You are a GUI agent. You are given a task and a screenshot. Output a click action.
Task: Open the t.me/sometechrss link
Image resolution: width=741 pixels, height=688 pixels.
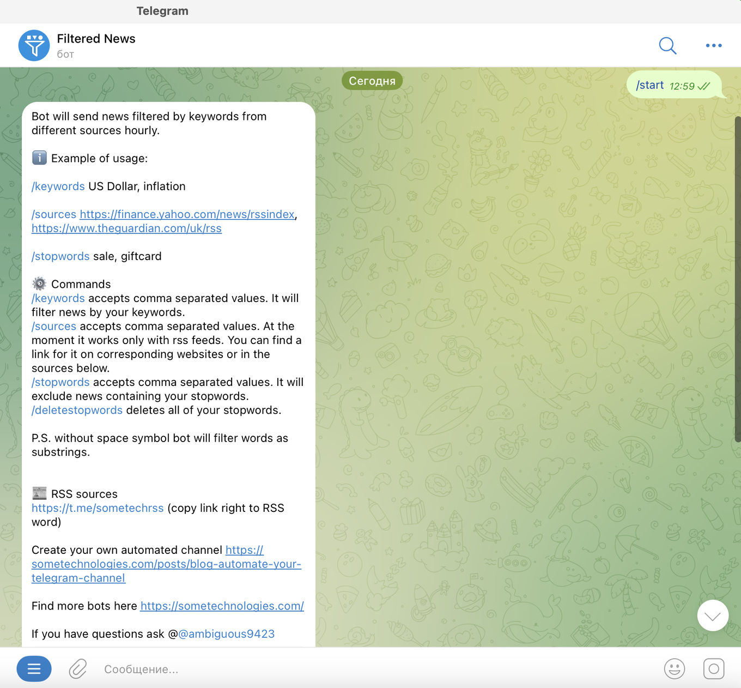(x=98, y=508)
